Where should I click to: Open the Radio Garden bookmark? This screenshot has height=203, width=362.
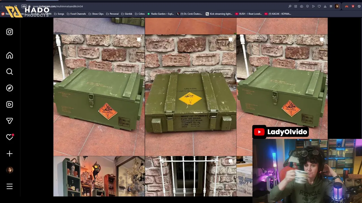click(160, 14)
